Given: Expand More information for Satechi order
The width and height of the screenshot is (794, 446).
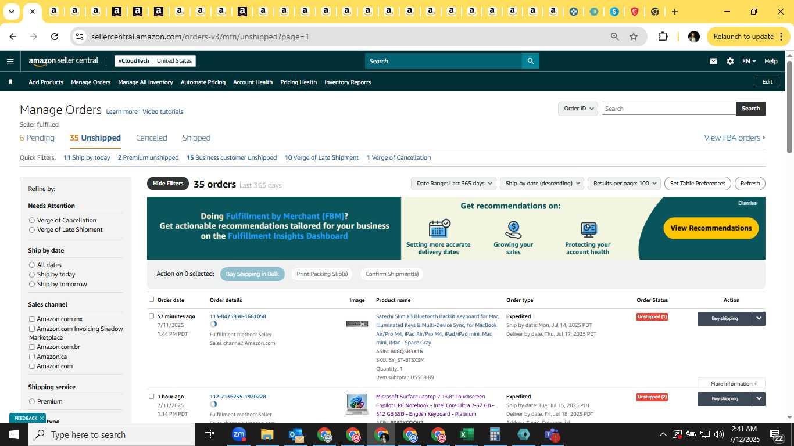Looking at the screenshot, I should click(734, 383).
